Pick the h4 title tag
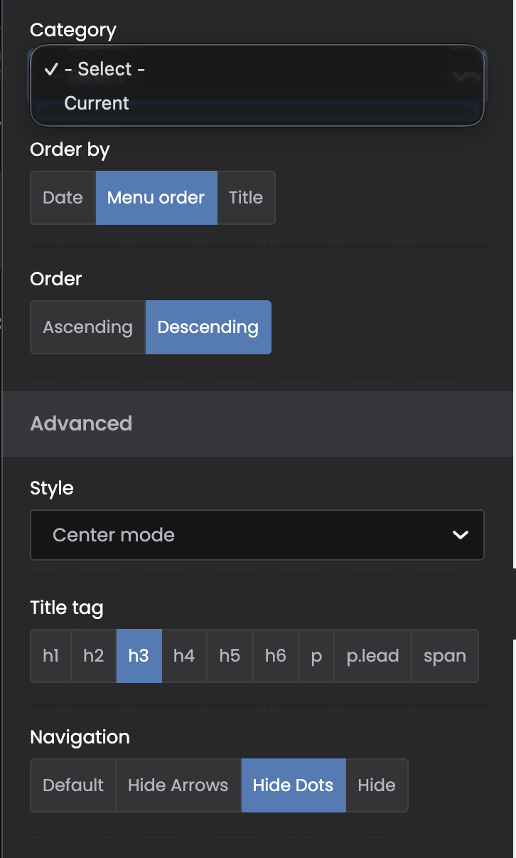This screenshot has height=858, width=516. (184, 656)
